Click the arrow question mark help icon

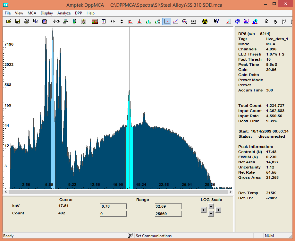(x=216, y=21)
